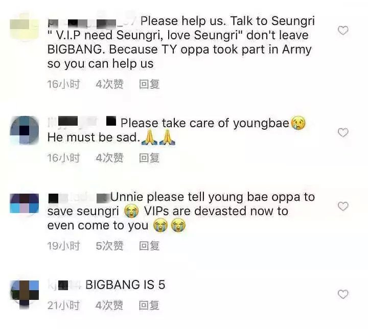Open the username before 'Unnie please tell'

(79, 198)
